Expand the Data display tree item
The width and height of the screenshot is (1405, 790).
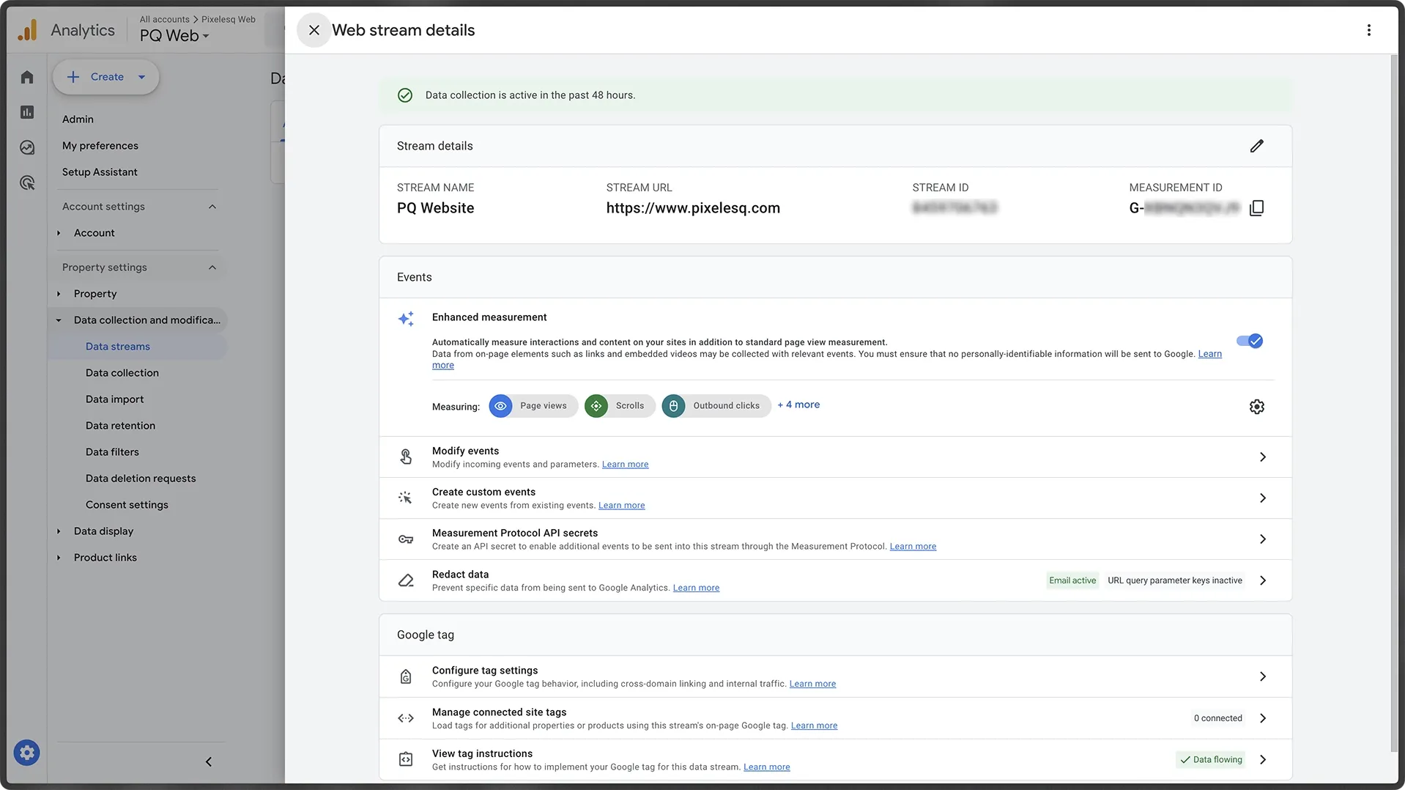(x=59, y=531)
